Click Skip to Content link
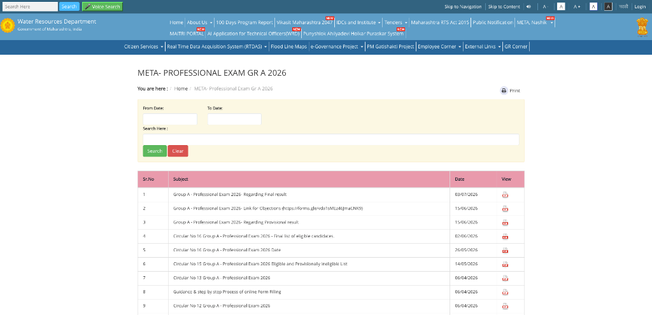 pyautogui.click(x=504, y=6)
